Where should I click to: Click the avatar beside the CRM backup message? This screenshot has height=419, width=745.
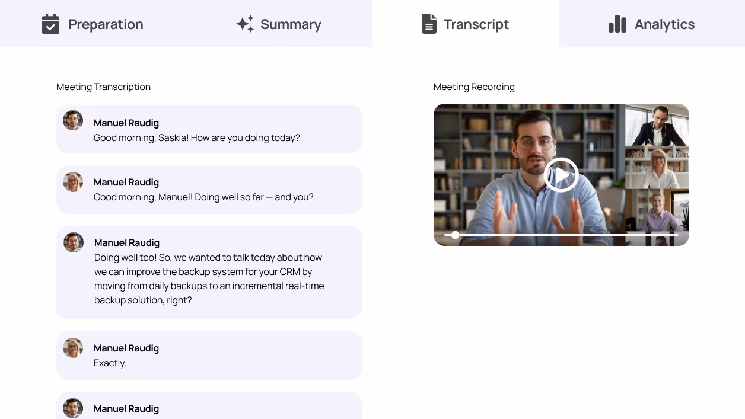tap(74, 242)
